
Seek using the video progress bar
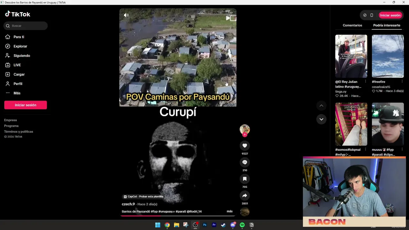[178, 216]
